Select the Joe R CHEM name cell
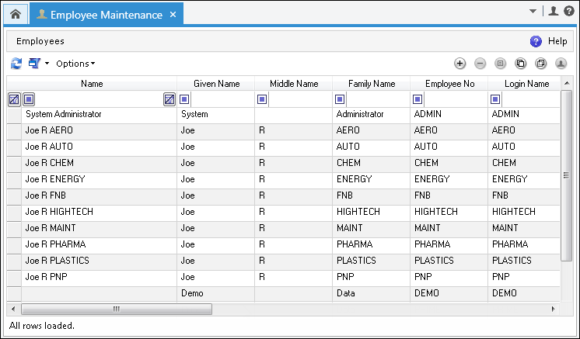 click(100, 163)
